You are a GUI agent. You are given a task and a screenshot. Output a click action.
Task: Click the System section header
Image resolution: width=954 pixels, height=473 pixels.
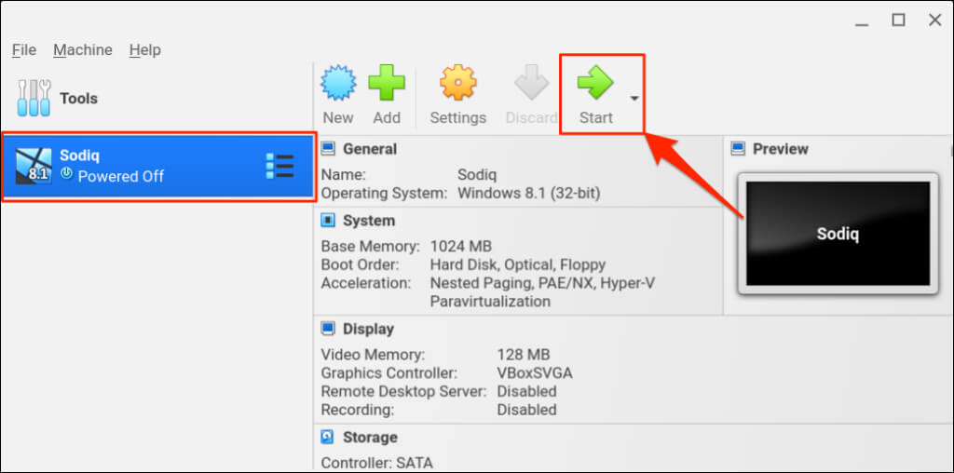point(368,221)
